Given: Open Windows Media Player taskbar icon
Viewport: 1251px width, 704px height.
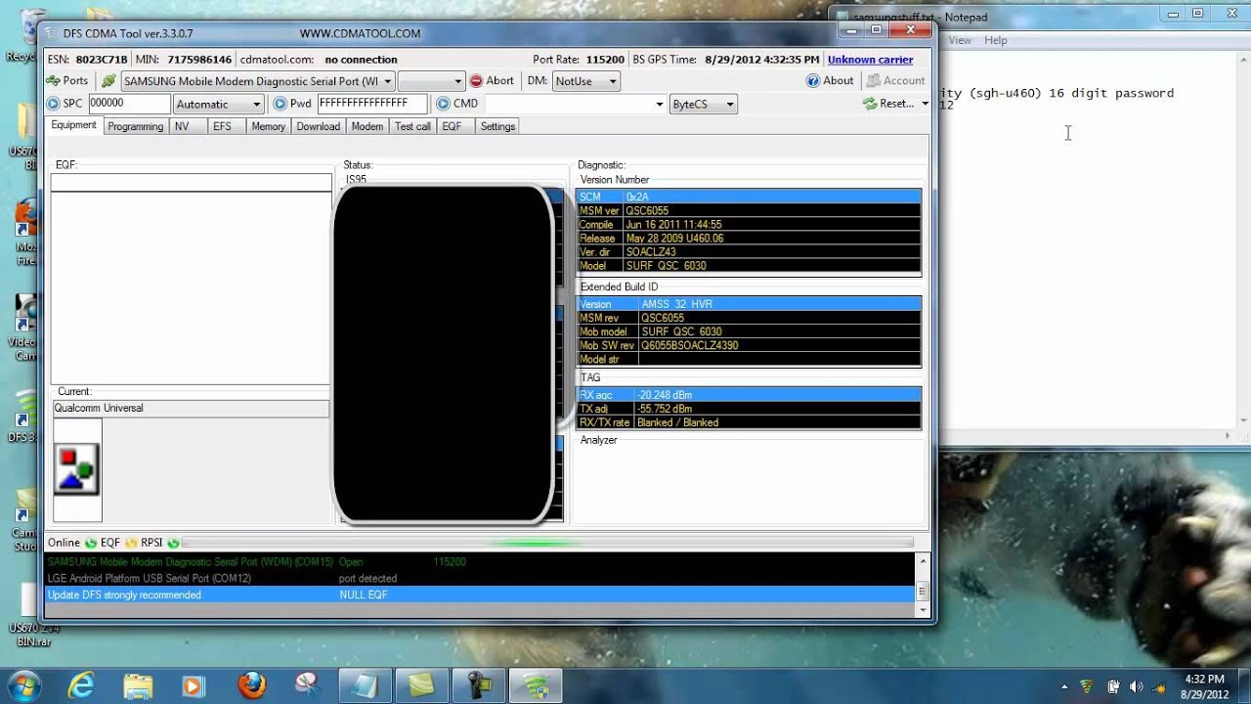Looking at the screenshot, I should click(194, 684).
